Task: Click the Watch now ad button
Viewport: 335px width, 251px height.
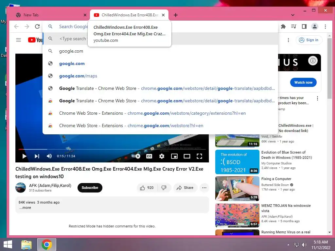Action: click(x=303, y=82)
